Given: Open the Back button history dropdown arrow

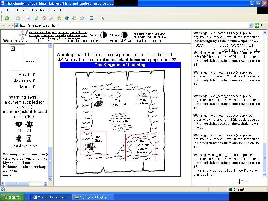Looking at the screenshot, I should [12, 18].
